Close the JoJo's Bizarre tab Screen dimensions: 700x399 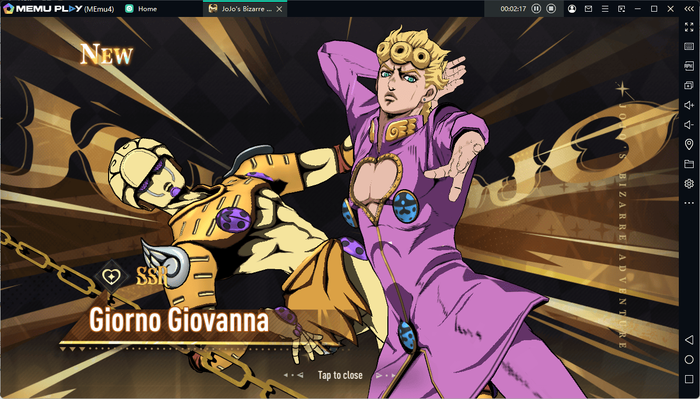(x=279, y=8)
